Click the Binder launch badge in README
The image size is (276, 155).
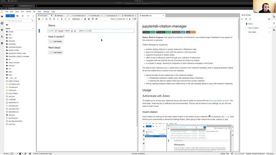click(179, 32)
